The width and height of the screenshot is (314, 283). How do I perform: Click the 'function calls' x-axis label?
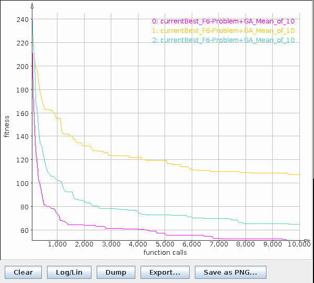coord(165,253)
